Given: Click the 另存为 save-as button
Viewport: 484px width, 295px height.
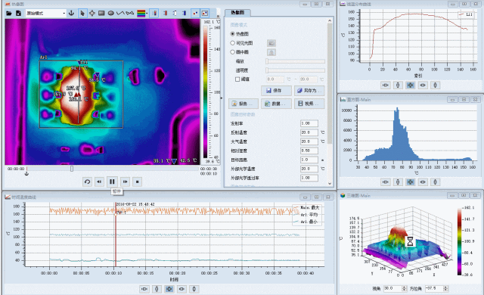Looking at the screenshot, I should [x=309, y=91].
